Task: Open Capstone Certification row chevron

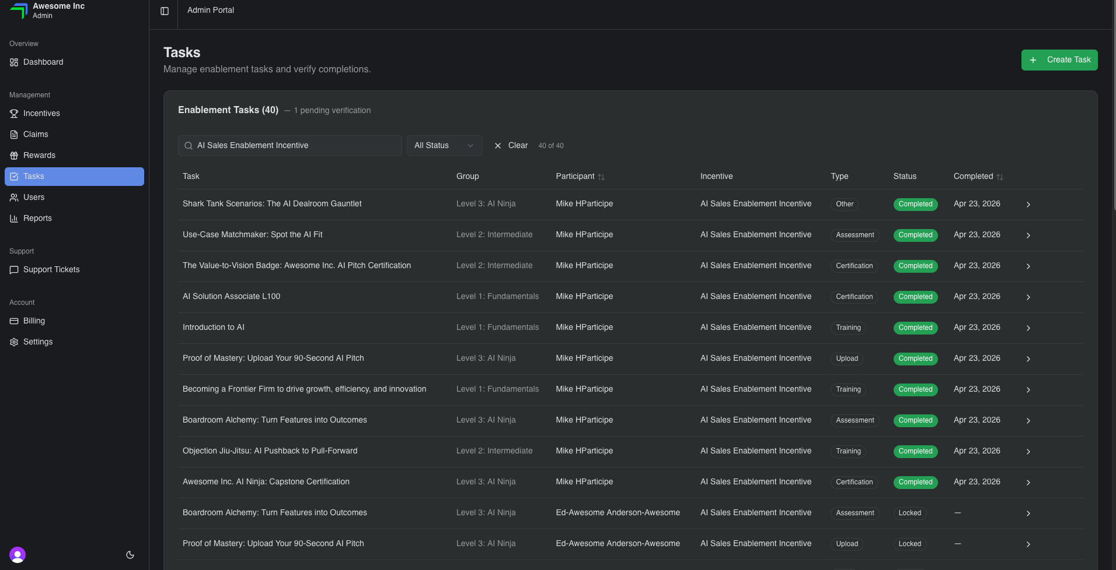Action: pos(1028,483)
